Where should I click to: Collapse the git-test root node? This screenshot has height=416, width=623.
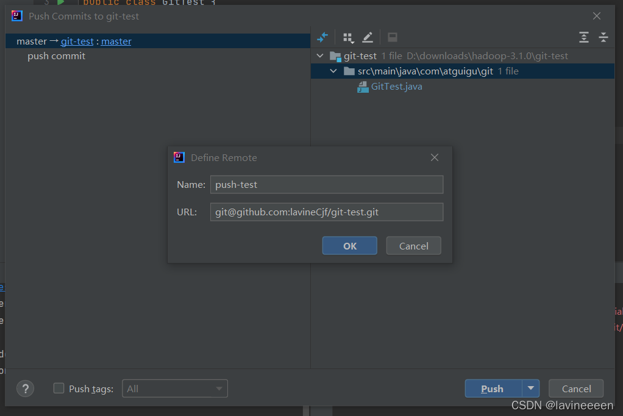pyautogui.click(x=320, y=56)
